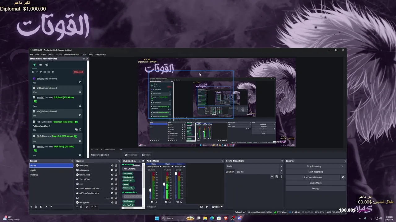Open music dis channel menu arrow
The height and width of the screenshot is (222, 396).
pyautogui.click(x=184, y=167)
